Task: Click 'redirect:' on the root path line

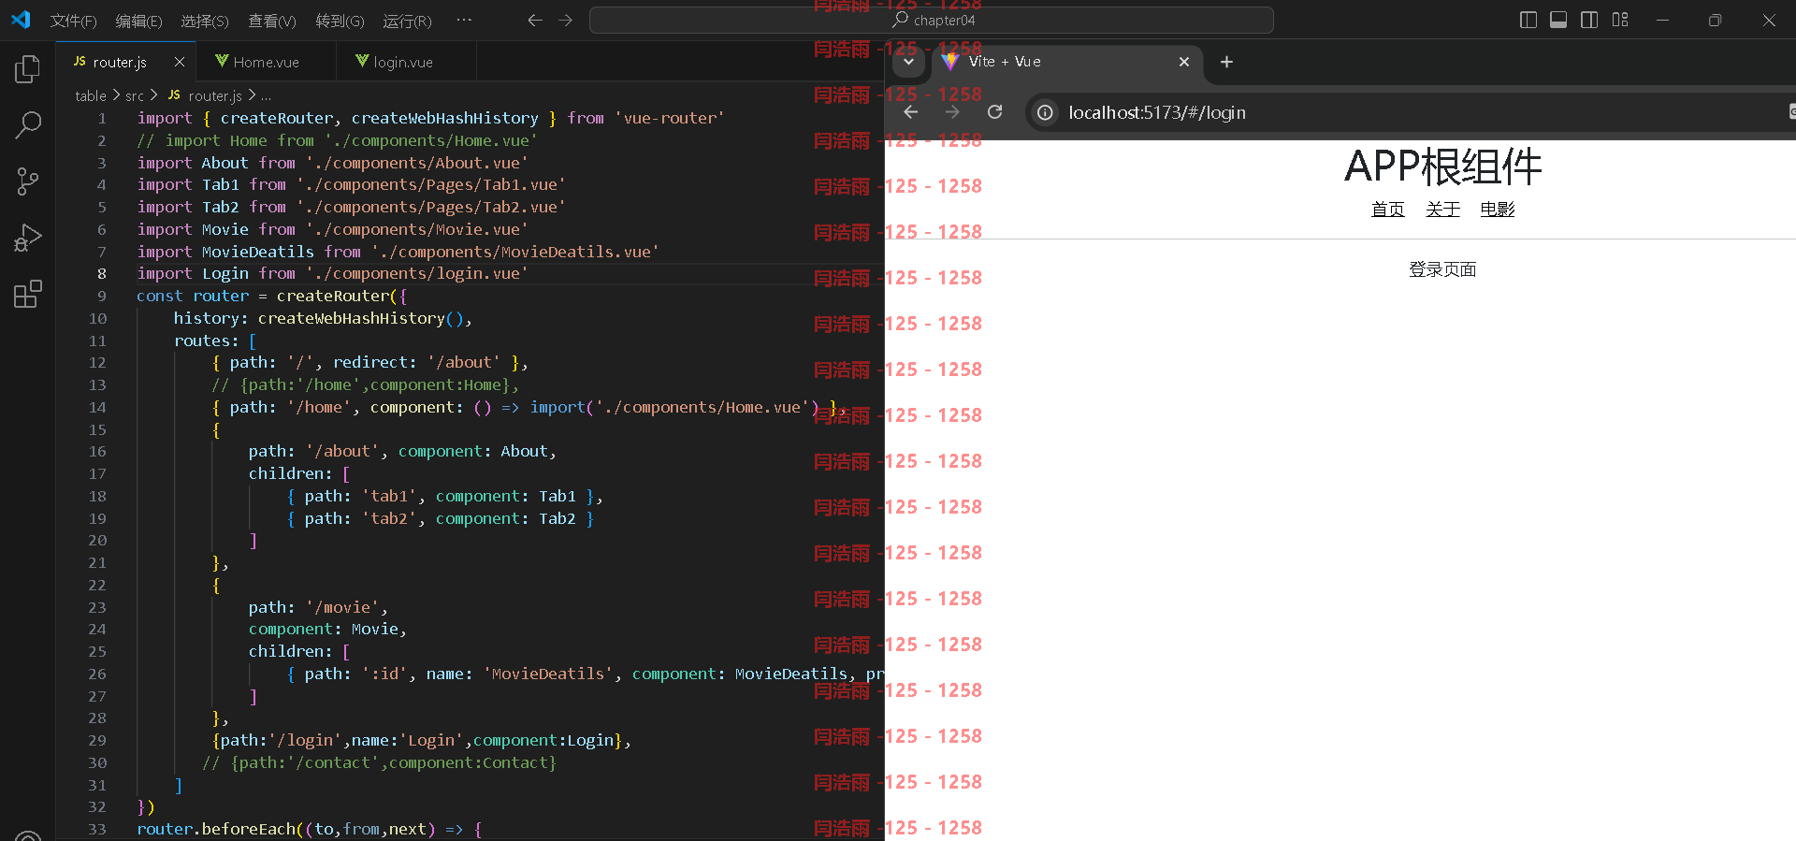Action: tap(374, 362)
